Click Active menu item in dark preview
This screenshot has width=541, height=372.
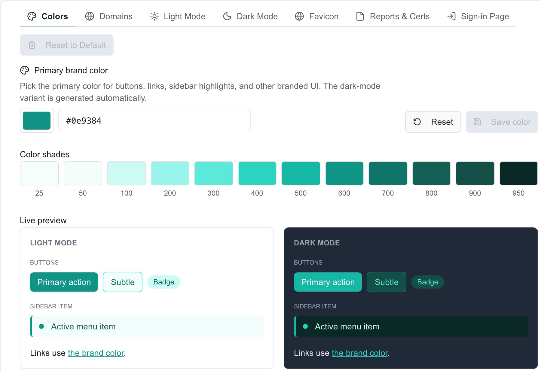point(411,326)
